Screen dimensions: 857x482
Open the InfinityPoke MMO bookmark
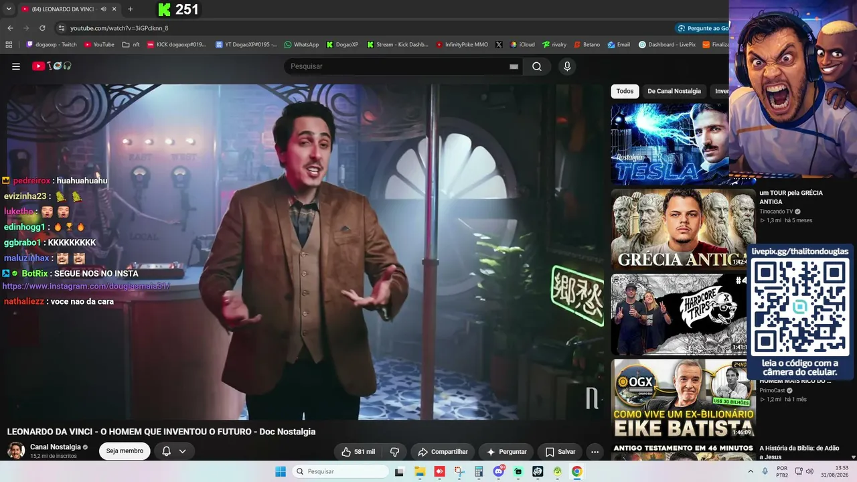click(462, 45)
